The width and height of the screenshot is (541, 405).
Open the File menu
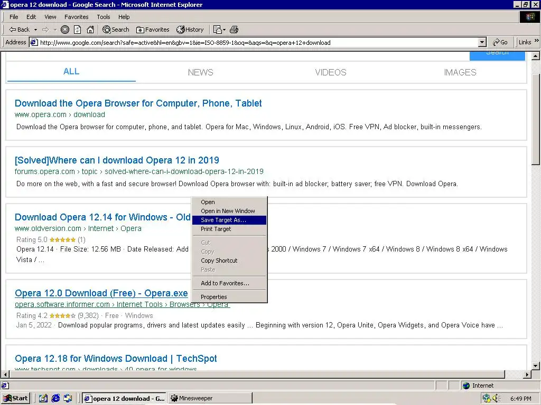click(14, 17)
